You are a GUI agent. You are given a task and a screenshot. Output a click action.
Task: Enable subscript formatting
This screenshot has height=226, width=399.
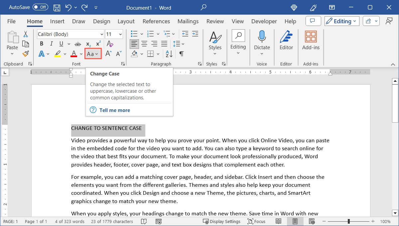click(x=88, y=44)
